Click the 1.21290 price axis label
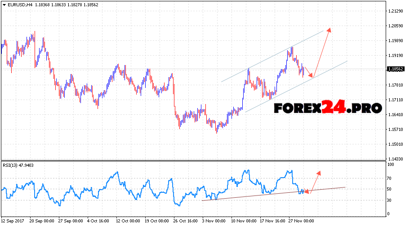 [x=396, y=11]
